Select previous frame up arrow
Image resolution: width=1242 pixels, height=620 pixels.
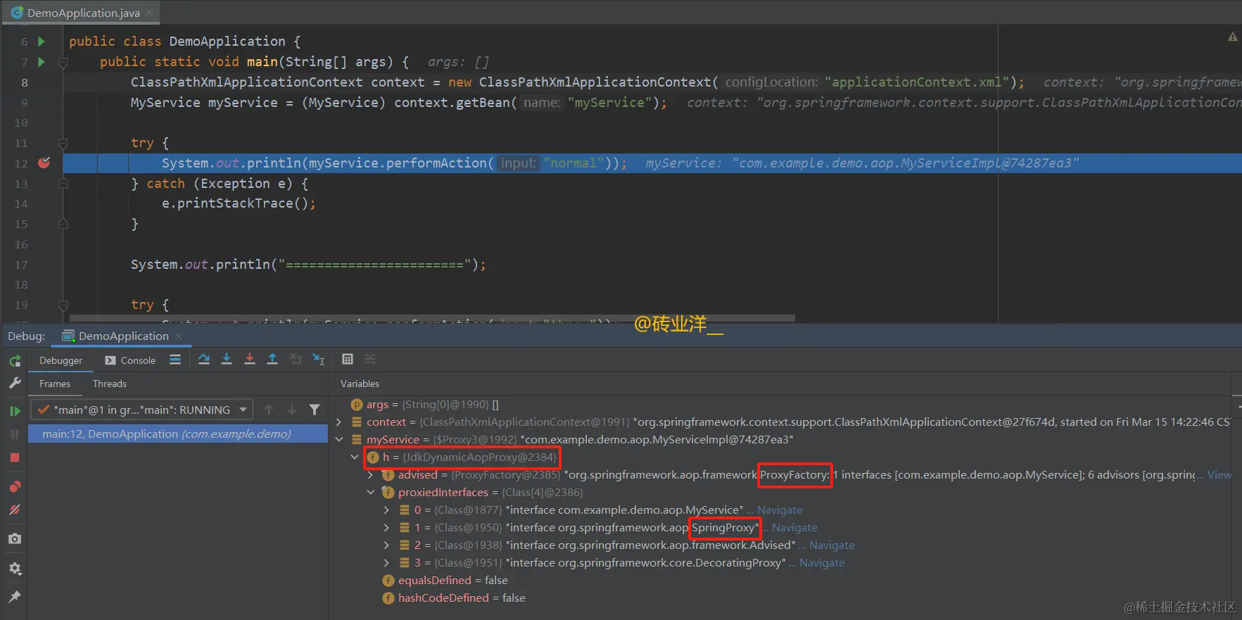pos(269,410)
